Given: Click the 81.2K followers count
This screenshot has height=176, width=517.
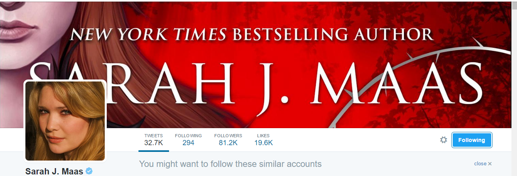Looking at the screenshot, I should click(x=228, y=143).
